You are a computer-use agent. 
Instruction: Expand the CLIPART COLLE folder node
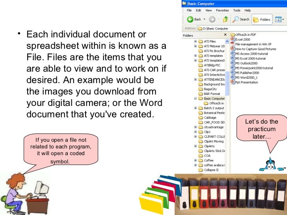196,136
